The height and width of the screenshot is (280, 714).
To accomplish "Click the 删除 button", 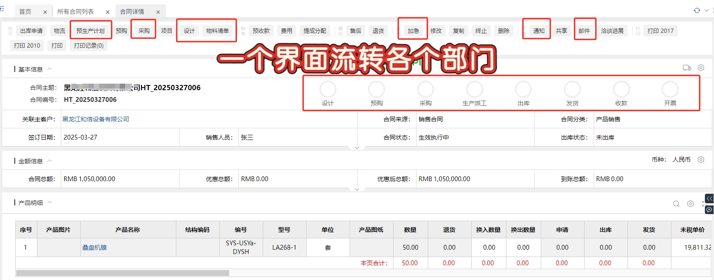I will [504, 31].
